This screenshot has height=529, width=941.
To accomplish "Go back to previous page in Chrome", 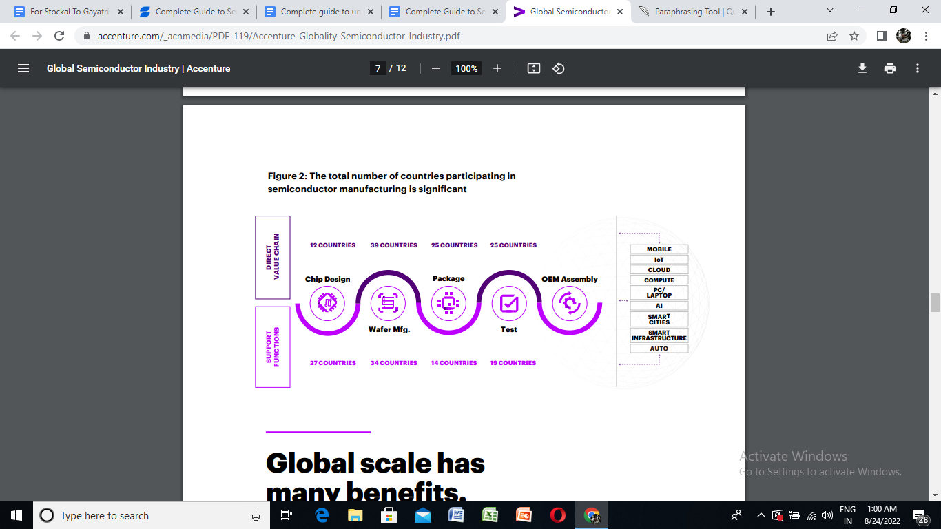I will [16, 36].
